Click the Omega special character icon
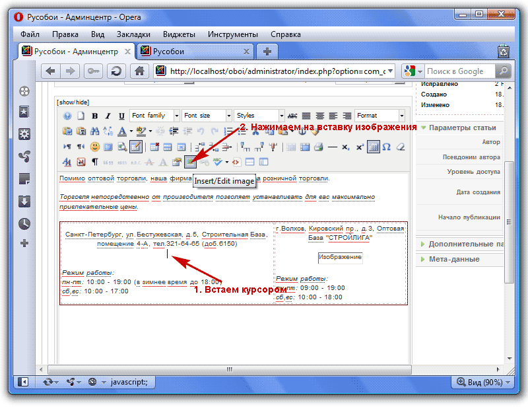The height and width of the screenshot is (407, 528). 386,146
